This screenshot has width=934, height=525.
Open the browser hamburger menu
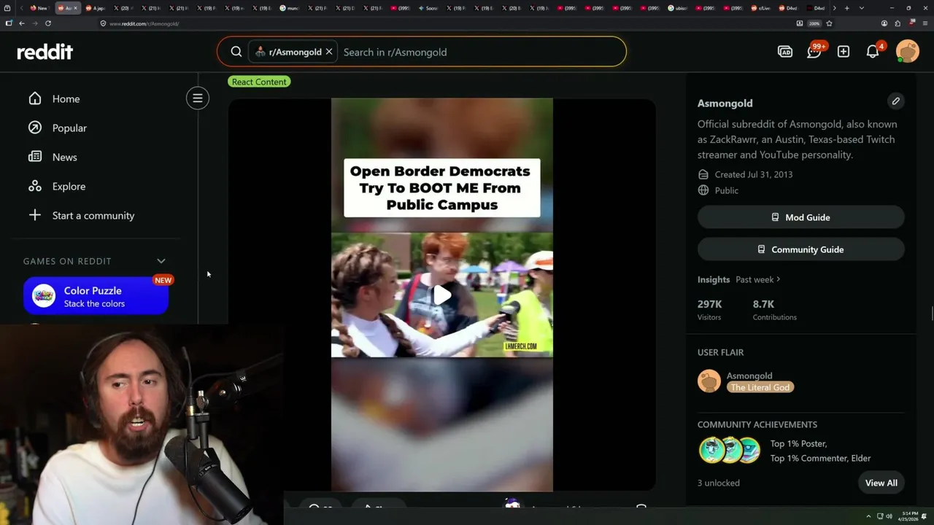click(924, 23)
